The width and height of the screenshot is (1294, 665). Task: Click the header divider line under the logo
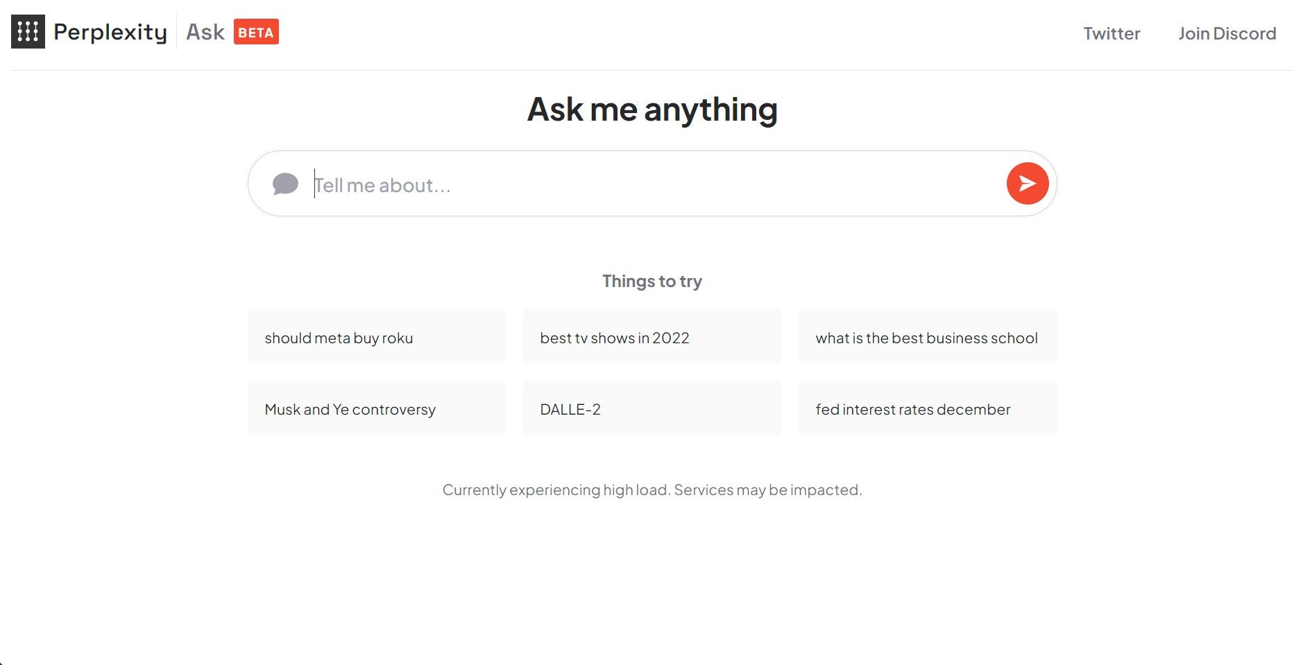click(x=652, y=70)
